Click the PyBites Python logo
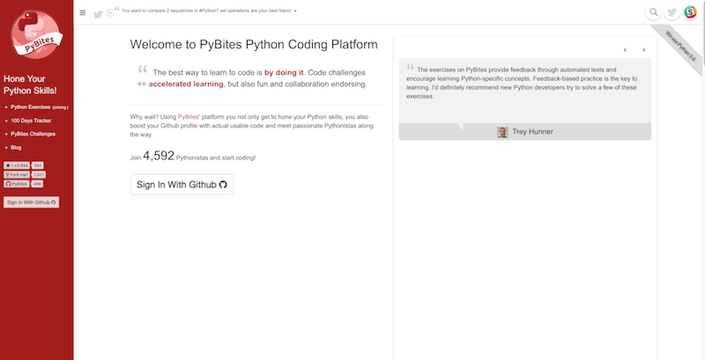 37,34
